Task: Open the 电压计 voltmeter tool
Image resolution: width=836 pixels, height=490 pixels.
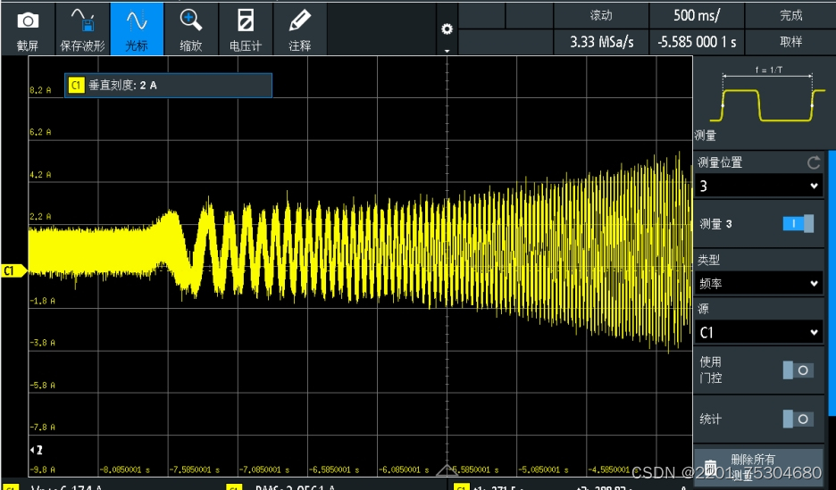Action: 246,21
